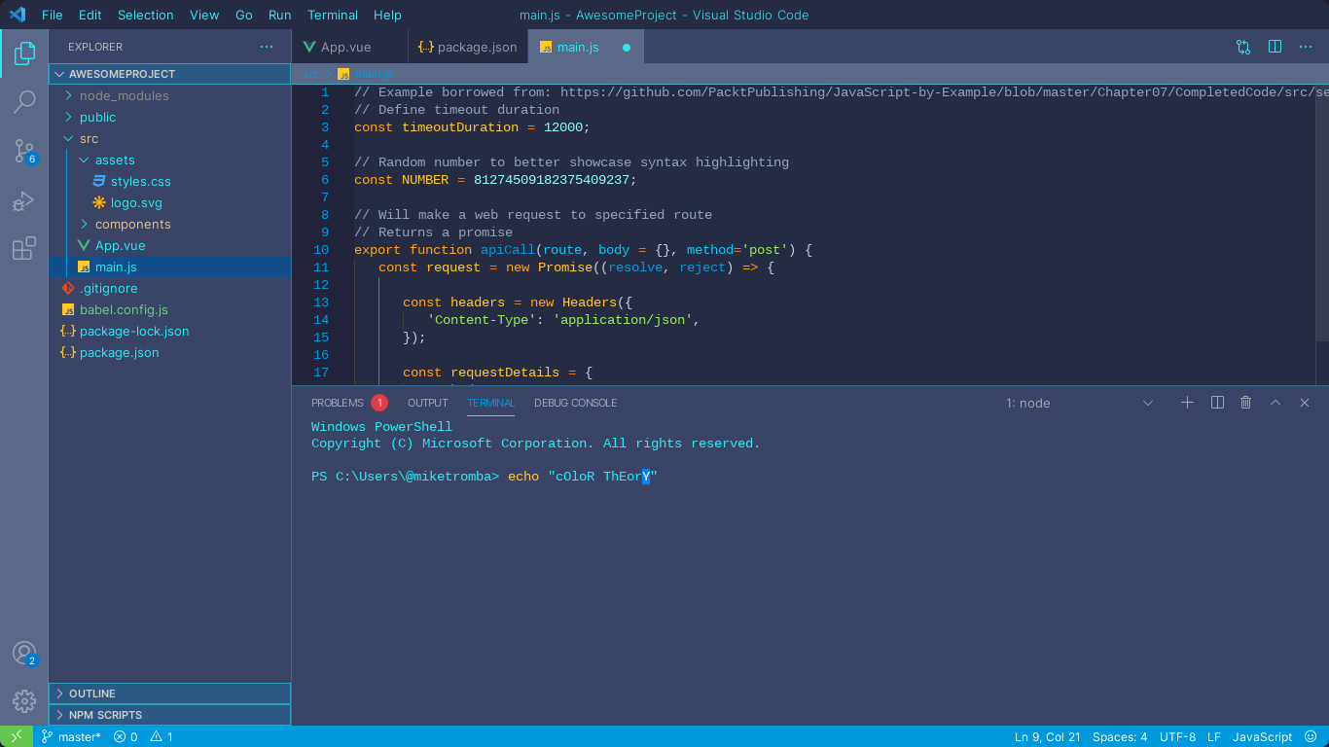Open the editor more actions ellipsis
This screenshot has height=747, width=1329.
coord(1305,47)
